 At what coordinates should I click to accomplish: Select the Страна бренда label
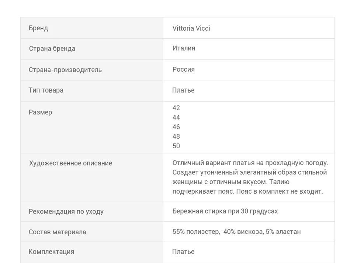(52, 49)
